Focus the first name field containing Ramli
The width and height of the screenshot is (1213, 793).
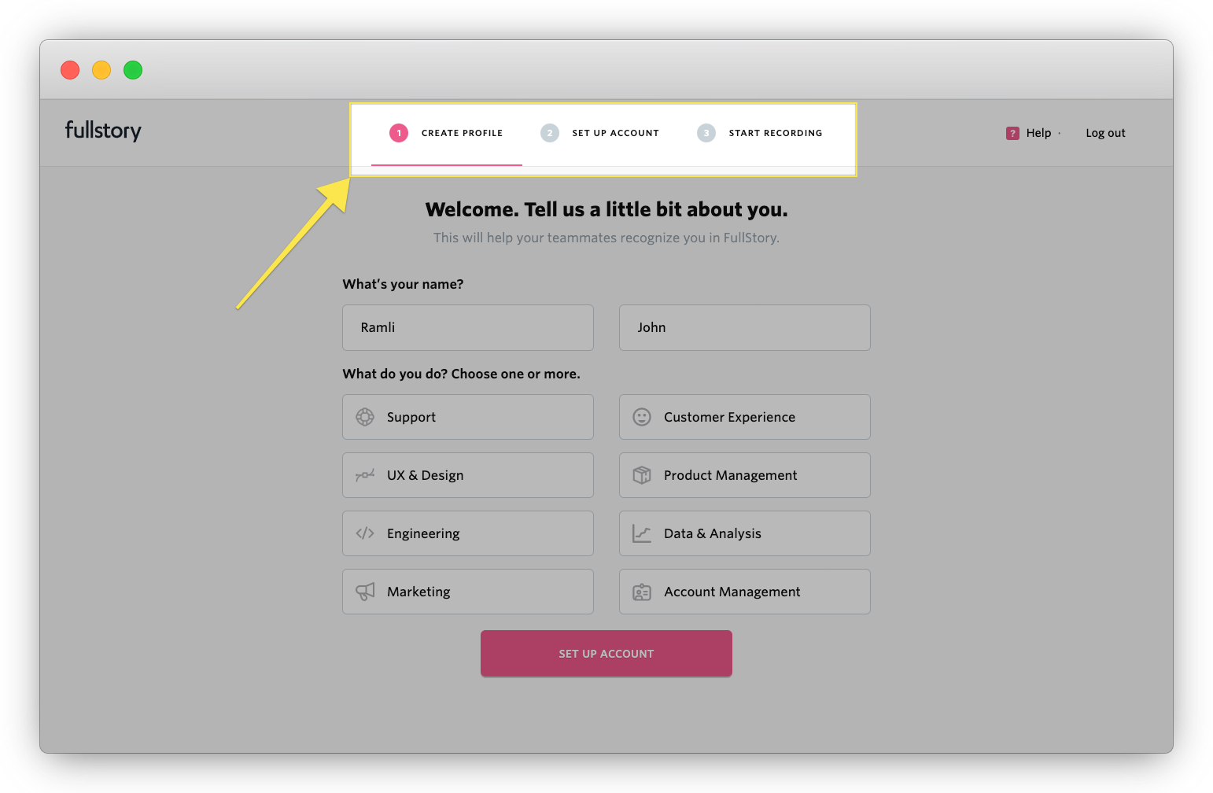(x=468, y=327)
